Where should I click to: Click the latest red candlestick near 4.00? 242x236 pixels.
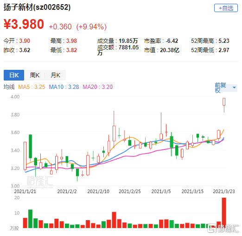click(x=224, y=102)
